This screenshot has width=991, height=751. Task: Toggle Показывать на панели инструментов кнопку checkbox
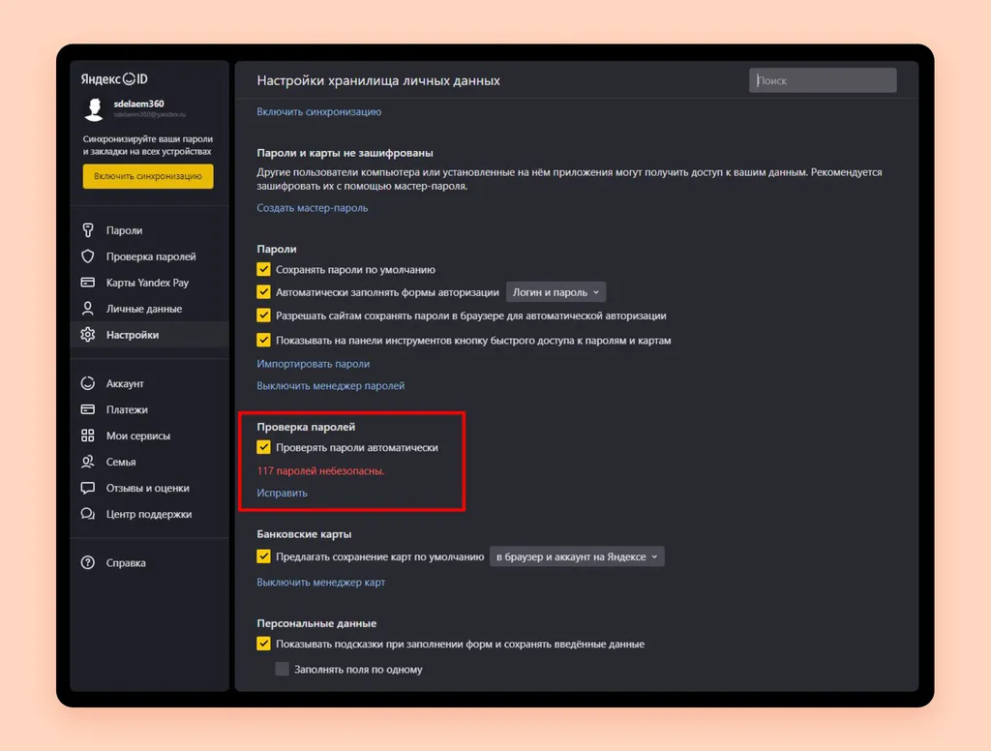[263, 340]
